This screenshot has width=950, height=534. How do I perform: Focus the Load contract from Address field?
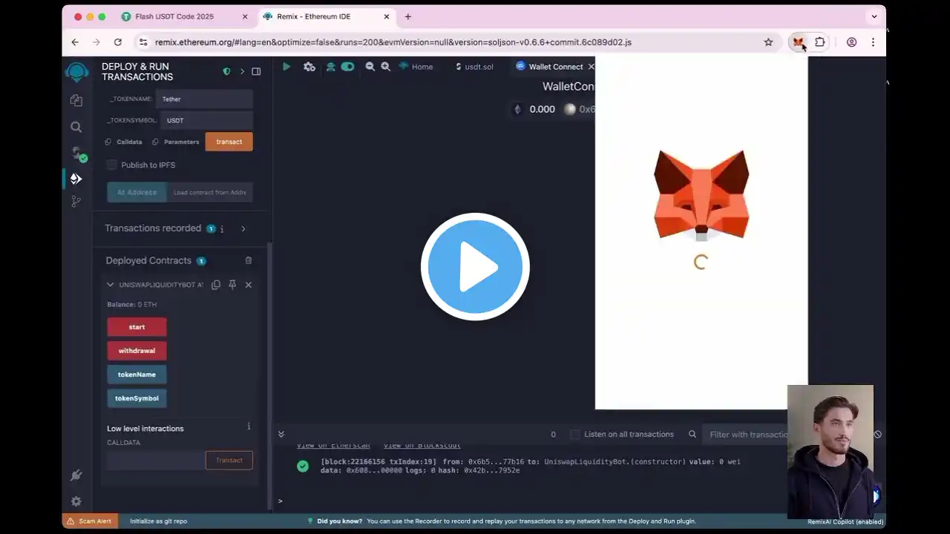(x=210, y=192)
